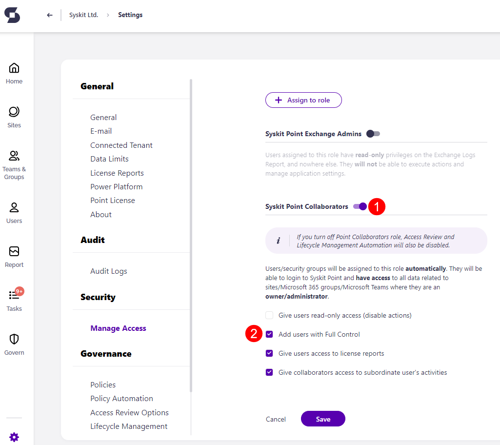Navigate back using the arrow near Syskit Ltd.
Viewport: 500px width, 445px height.
tap(49, 15)
